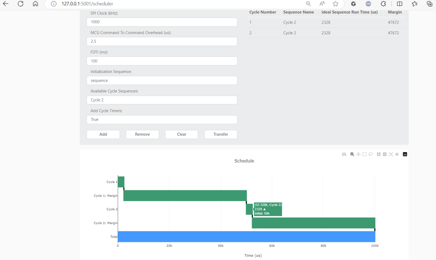
Task: Open the Initialization Sequence selector
Action: pos(162,80)
